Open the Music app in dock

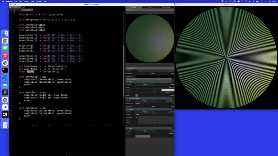click(5, 56)
